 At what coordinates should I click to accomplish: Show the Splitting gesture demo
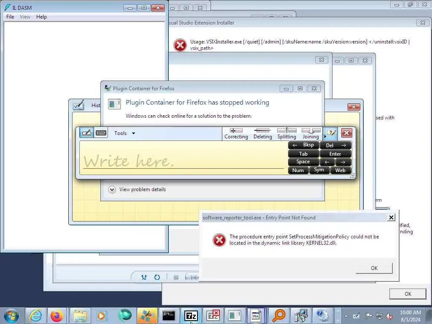coord(287,134)
